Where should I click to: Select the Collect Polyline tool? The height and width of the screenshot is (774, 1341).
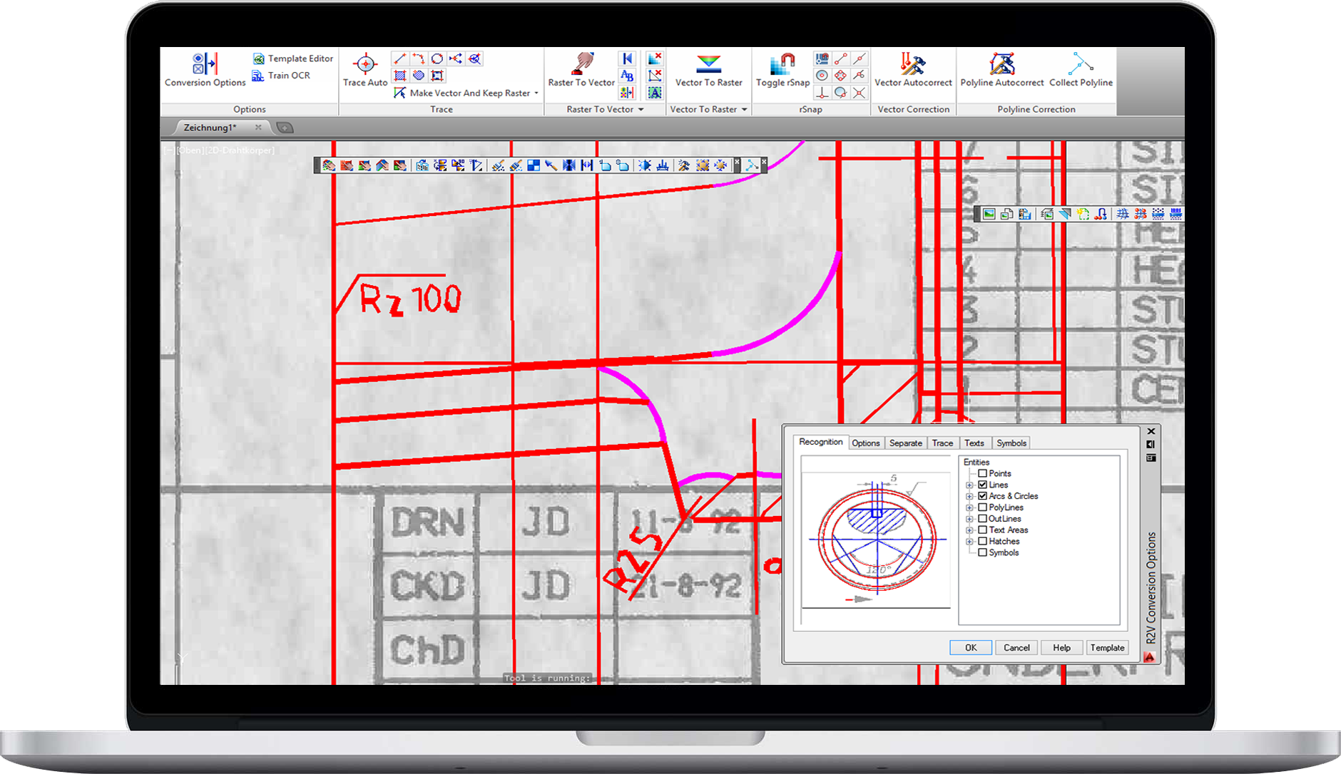click(x=1080, y=69)
